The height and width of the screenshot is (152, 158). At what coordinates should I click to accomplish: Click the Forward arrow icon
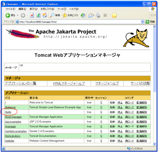point(23,15)
